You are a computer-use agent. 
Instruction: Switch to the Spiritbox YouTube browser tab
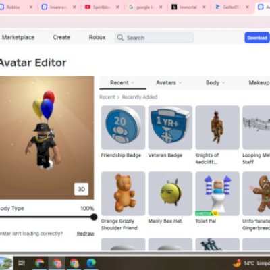[101, 7]
